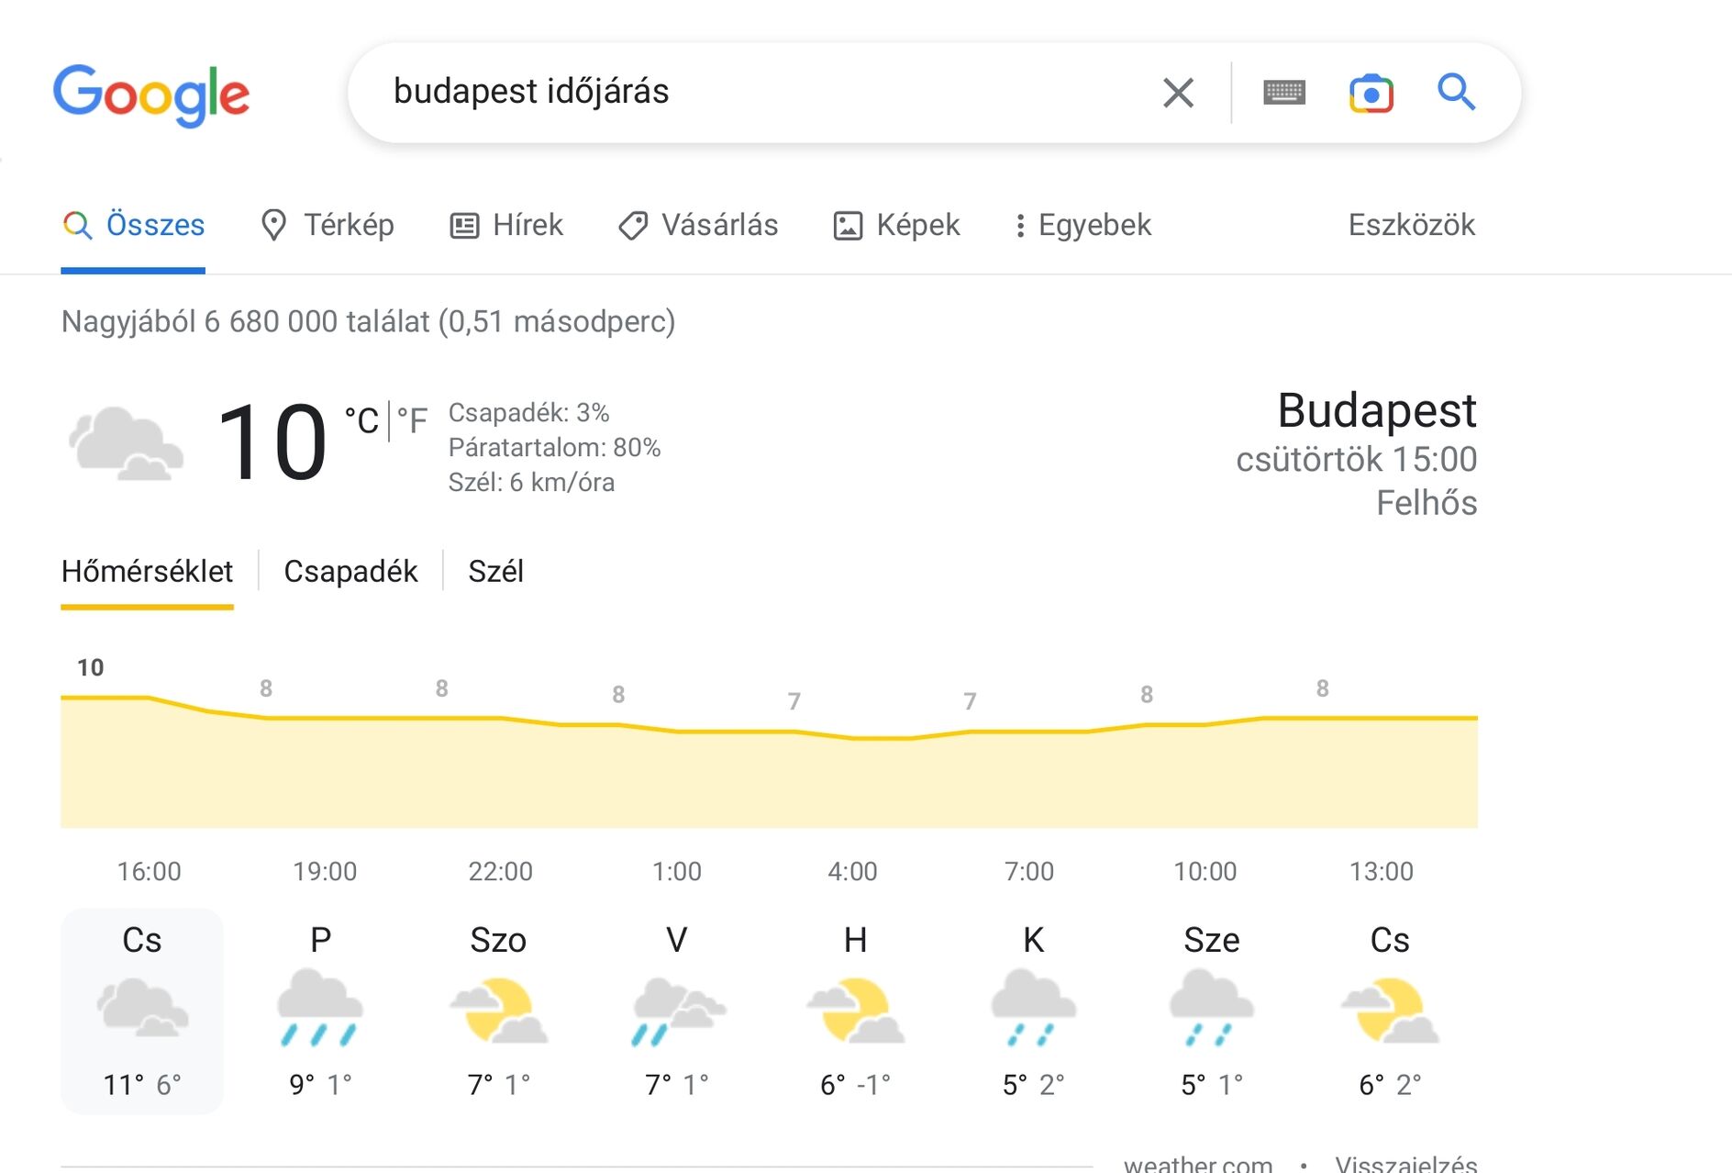Show the Szél wind chart

point(495,571)
